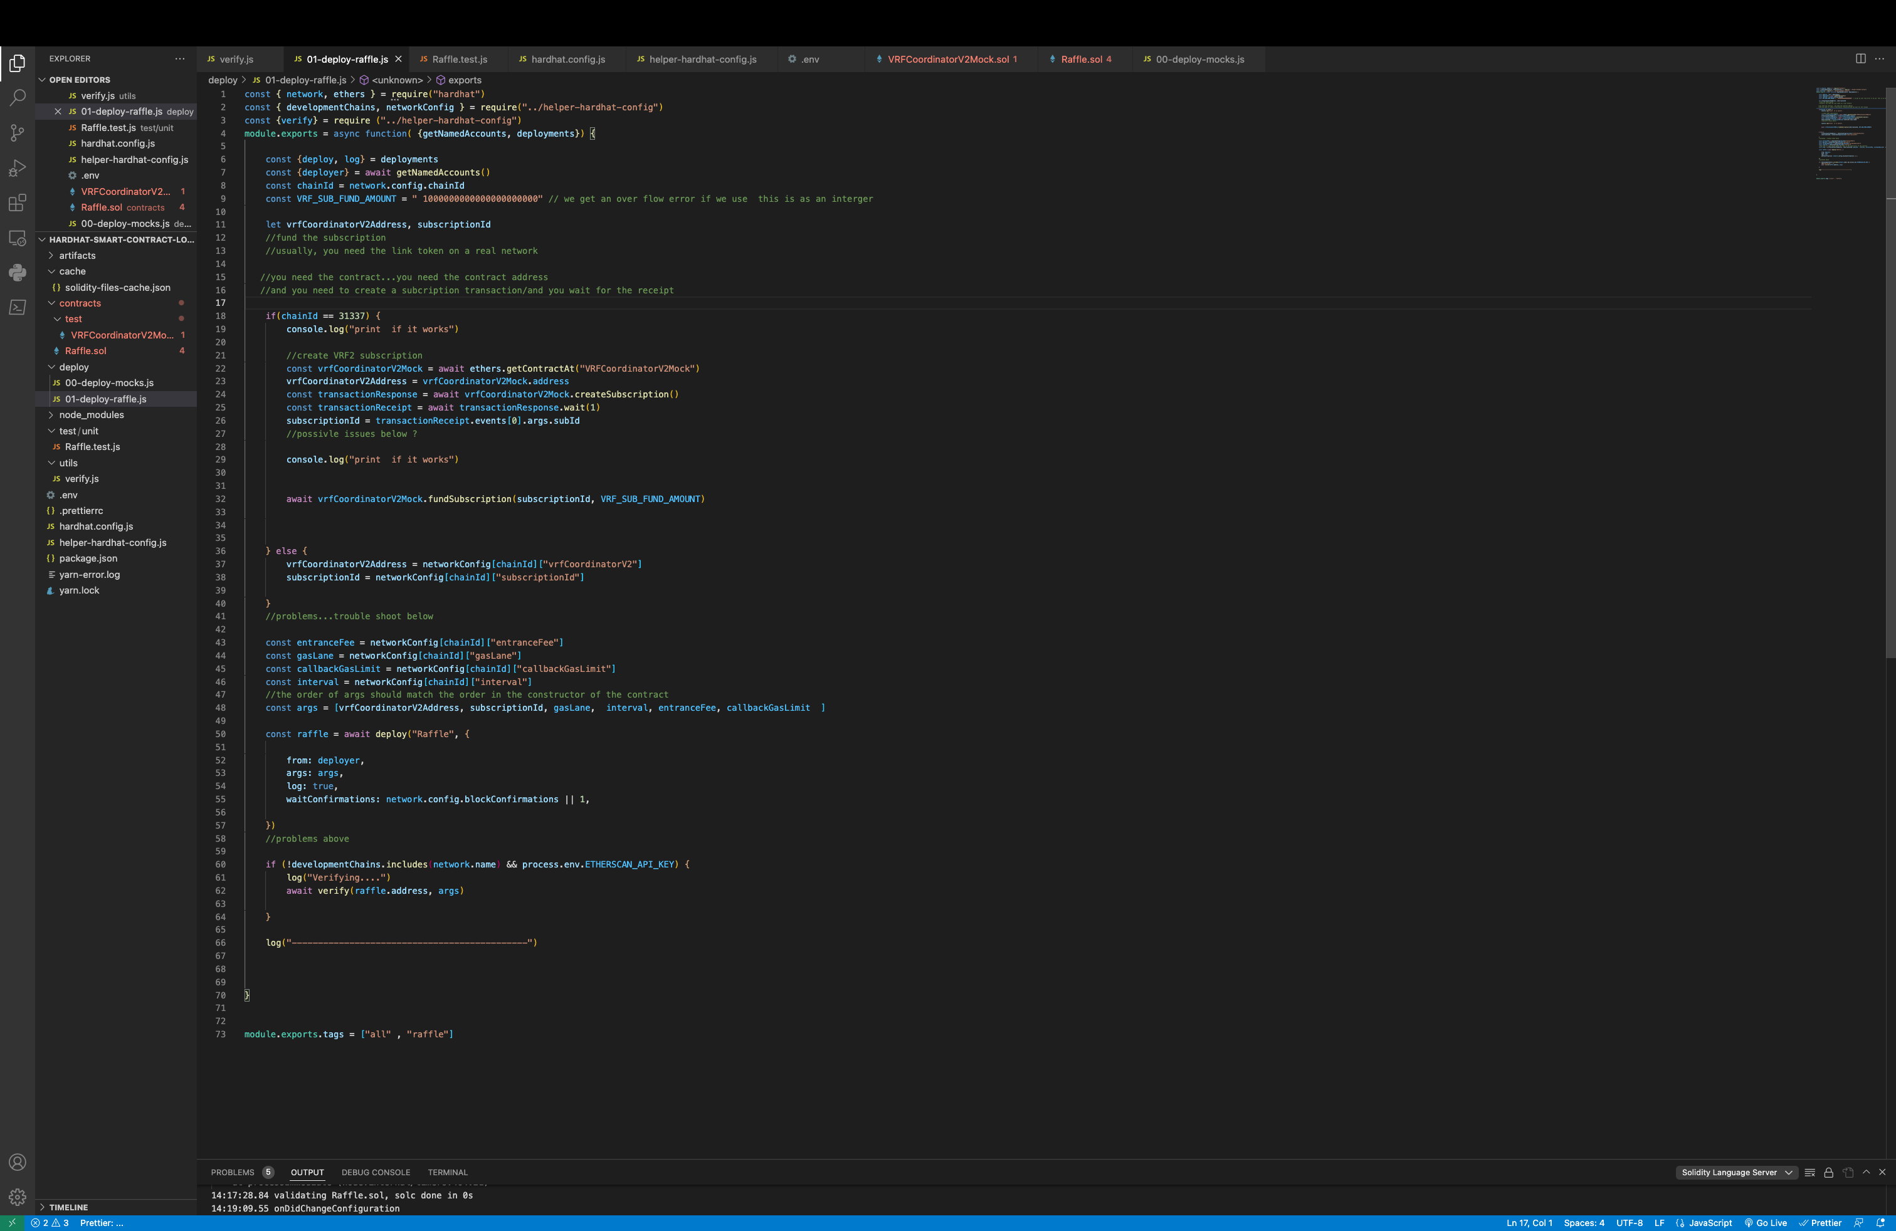1896x1231 pixels.
Task: Show errors and warnings from status bar
Action: 50,1223
